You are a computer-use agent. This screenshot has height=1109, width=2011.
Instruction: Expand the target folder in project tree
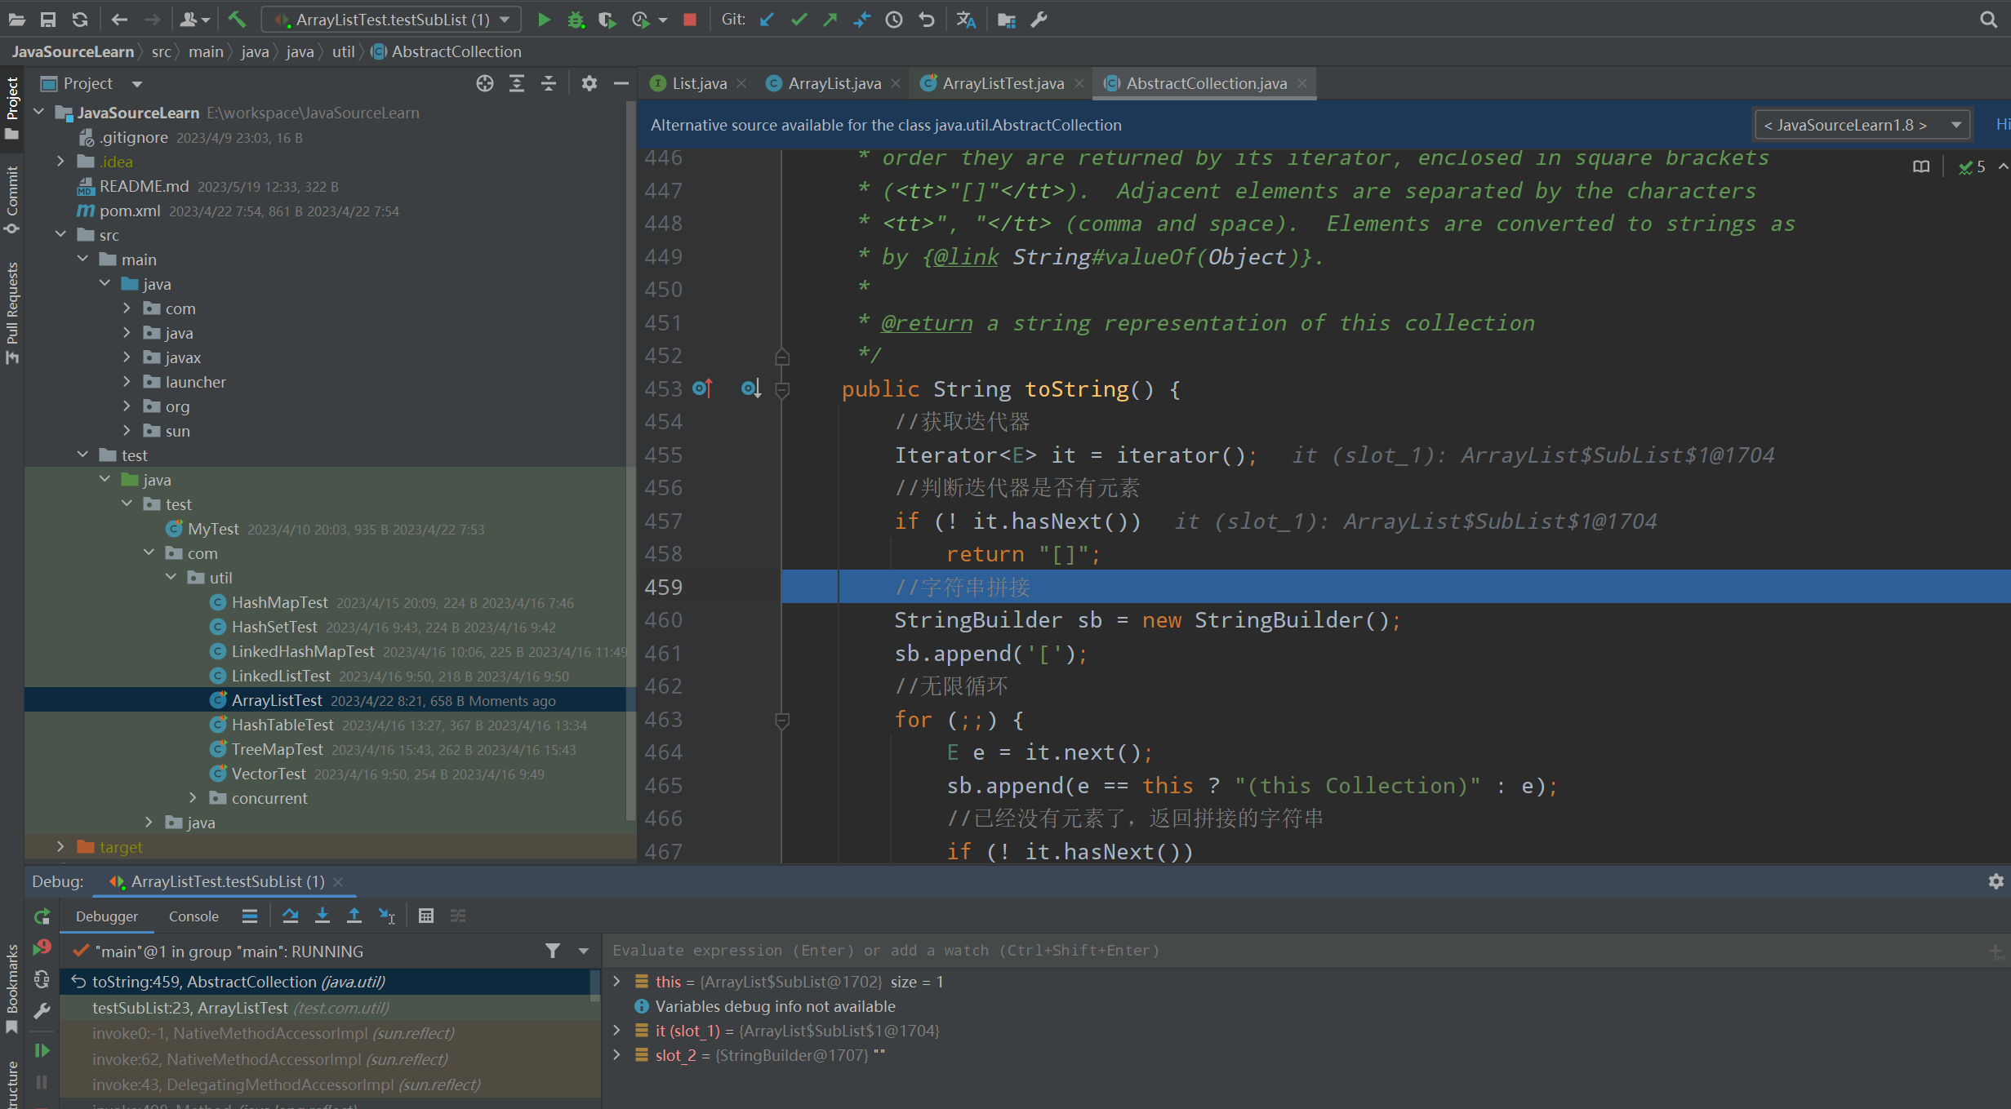point(60,847)
